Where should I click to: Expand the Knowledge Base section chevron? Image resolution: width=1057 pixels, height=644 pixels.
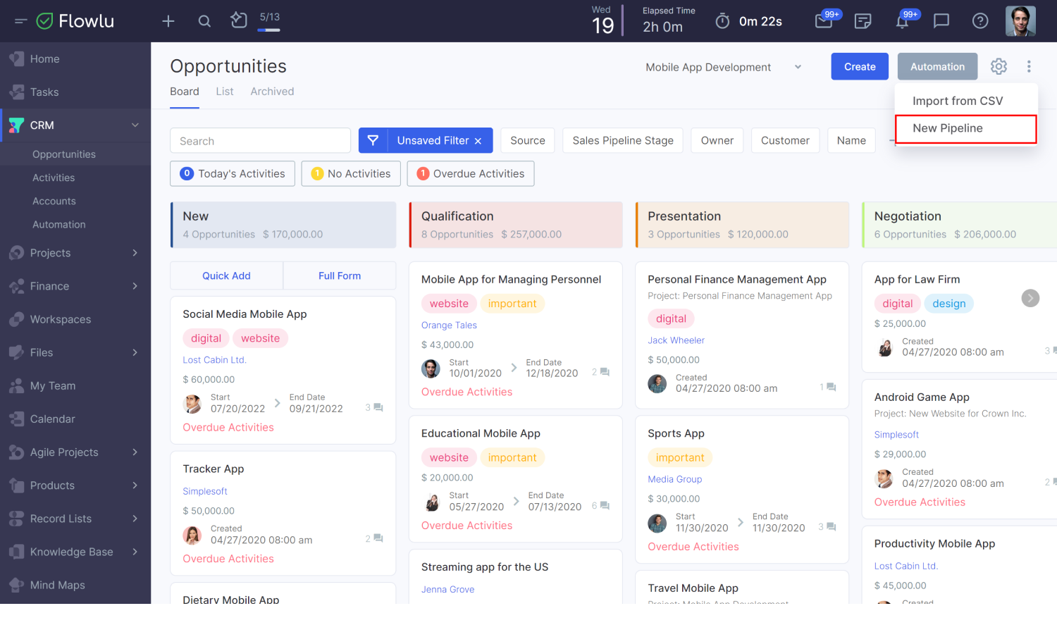coord(135,552)
